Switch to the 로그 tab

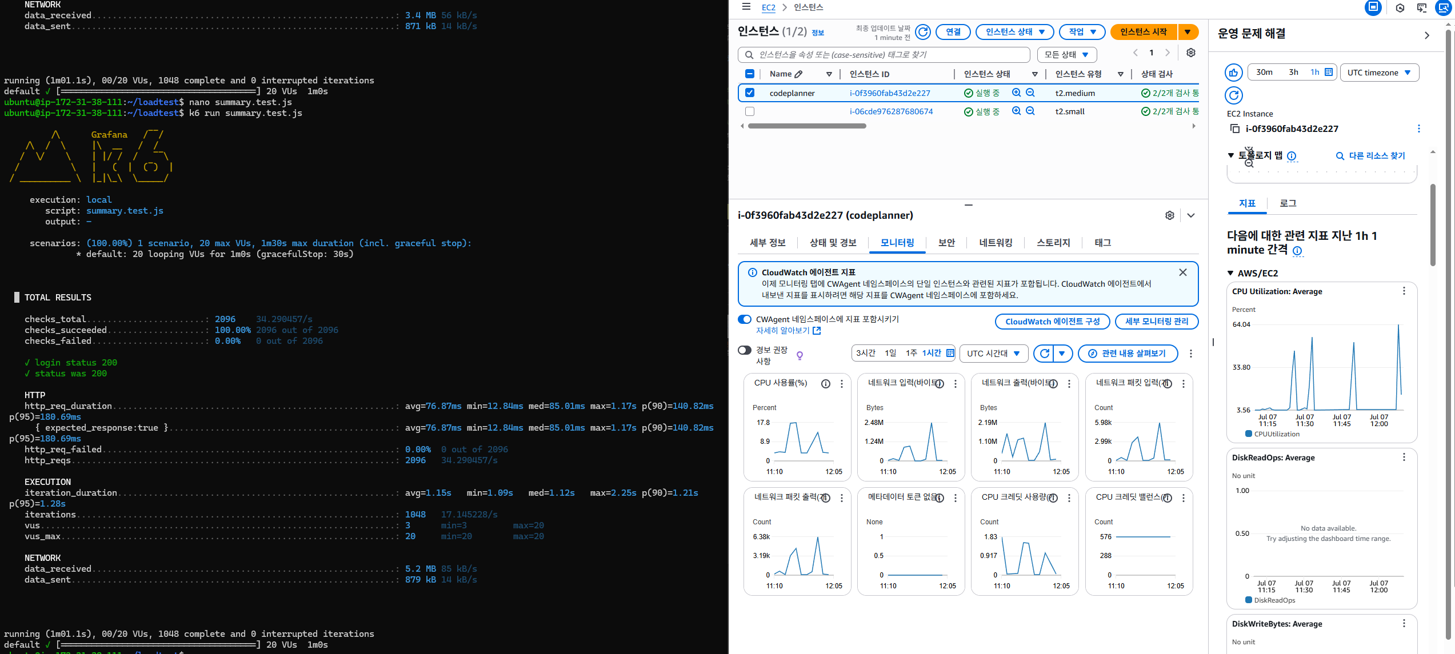tap(1288, 203)
